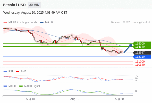Click the black 112987 current price tag
Image resolution: width=152 pixels, height=103 pixels.
(x=142, y=53)
